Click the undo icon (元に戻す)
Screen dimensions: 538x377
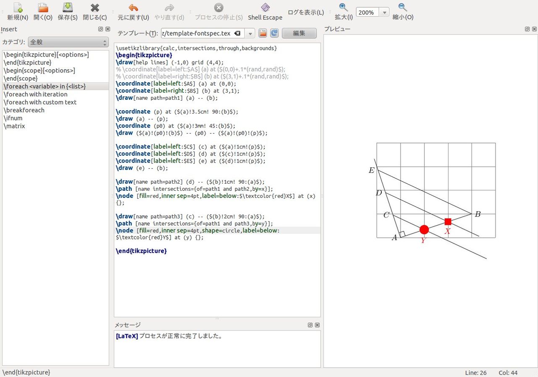[x=133, y=8]
